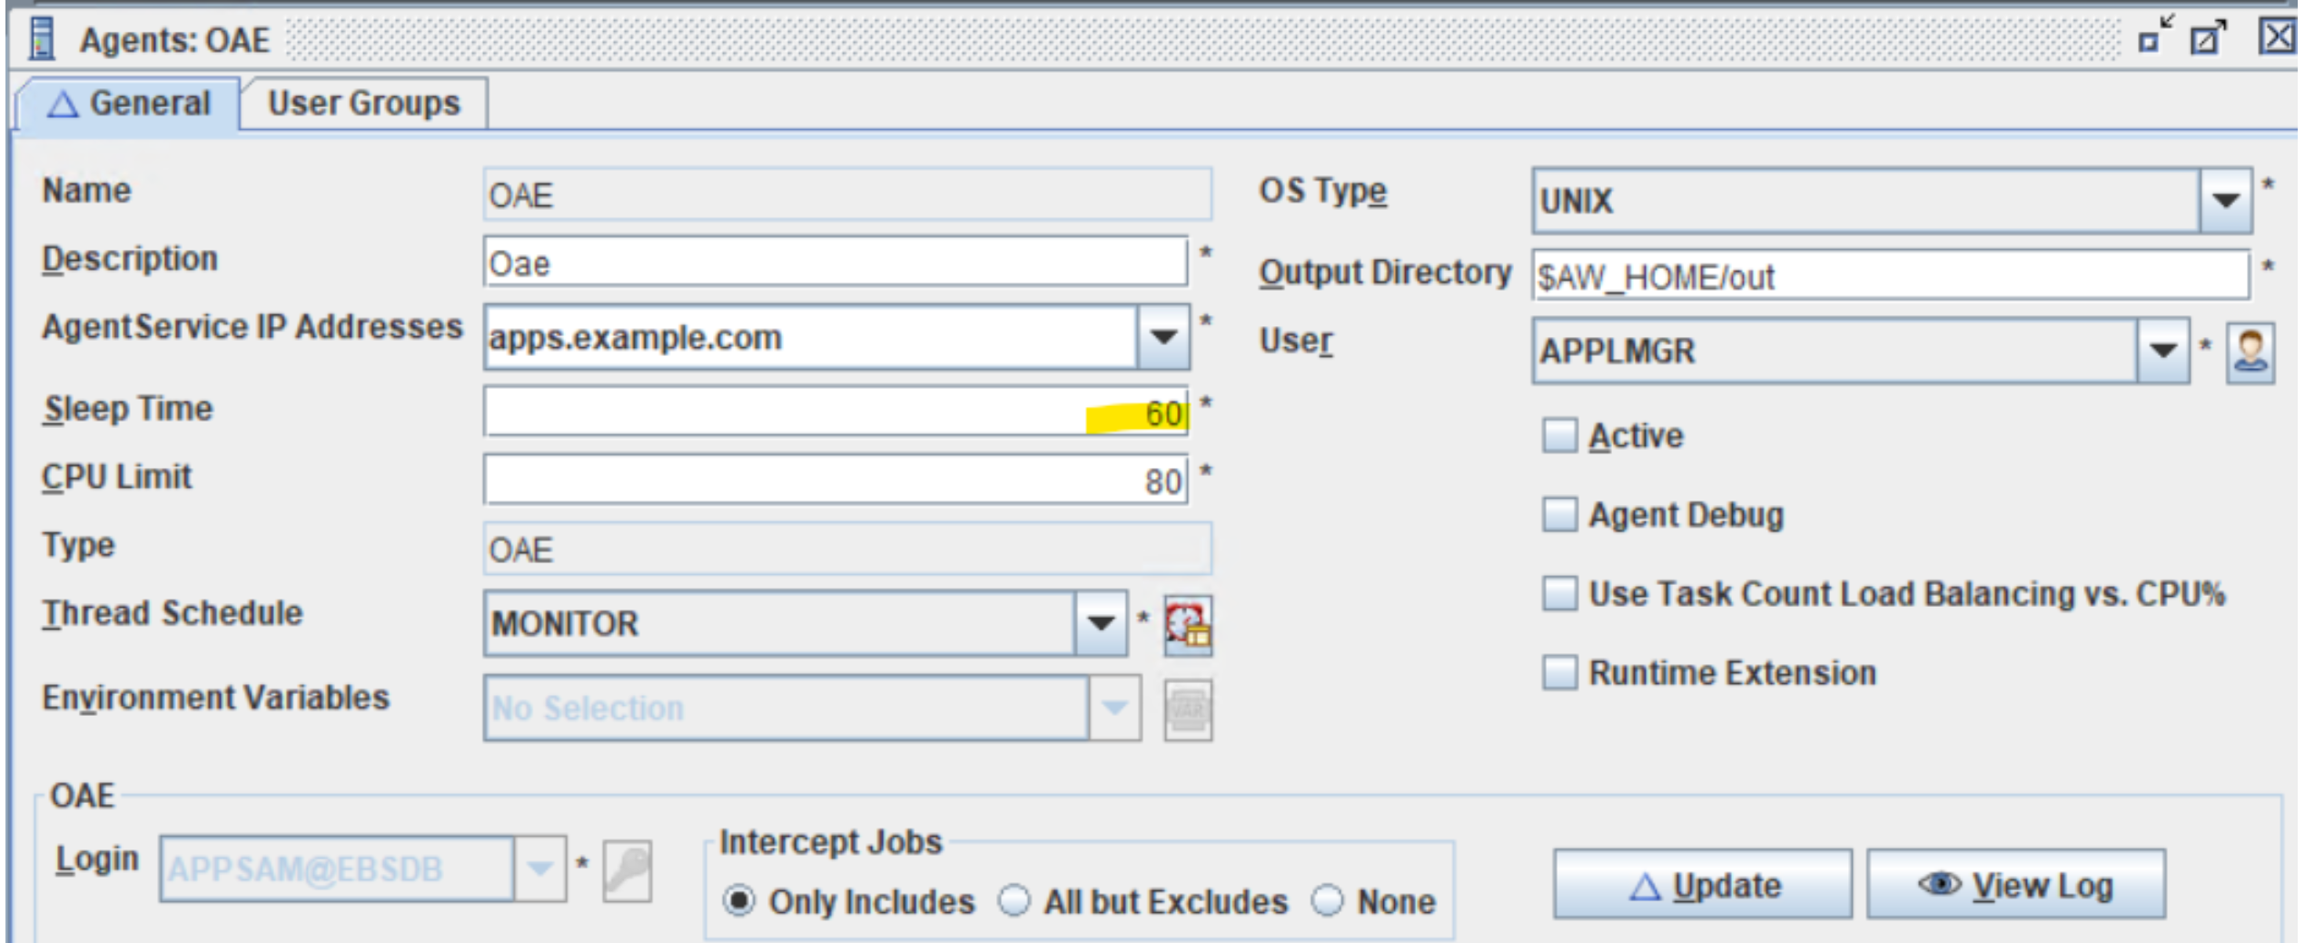Enable the Active checkbox

point(1559,435)
